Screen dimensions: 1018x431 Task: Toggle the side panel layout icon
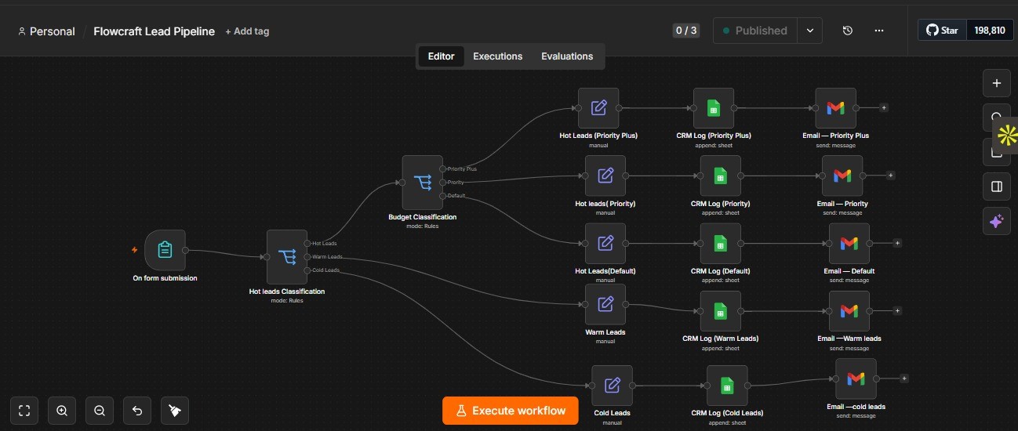(x=997, y=187)
